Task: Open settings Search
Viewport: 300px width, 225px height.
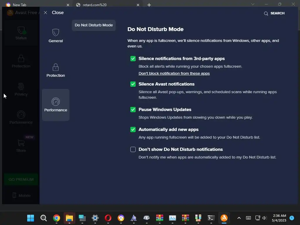Action: coord(274,13)
